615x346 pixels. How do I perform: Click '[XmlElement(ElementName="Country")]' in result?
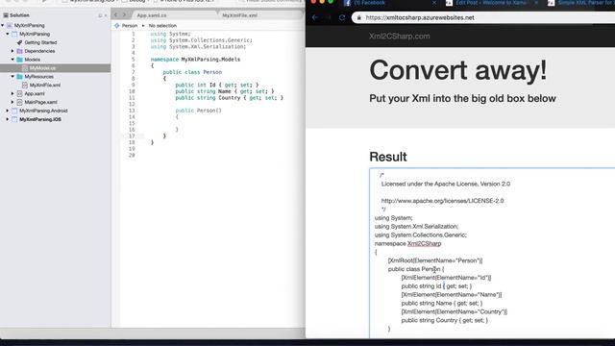click(455, 311)
